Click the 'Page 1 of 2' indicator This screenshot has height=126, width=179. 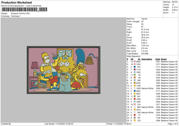click(x=173, y=124)
